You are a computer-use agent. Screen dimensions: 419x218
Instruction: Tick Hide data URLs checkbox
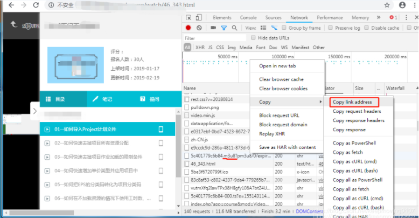[x=253, y=38]
